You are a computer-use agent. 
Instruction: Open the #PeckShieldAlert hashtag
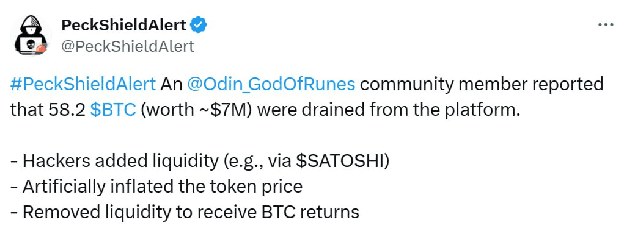coord(83,85)
